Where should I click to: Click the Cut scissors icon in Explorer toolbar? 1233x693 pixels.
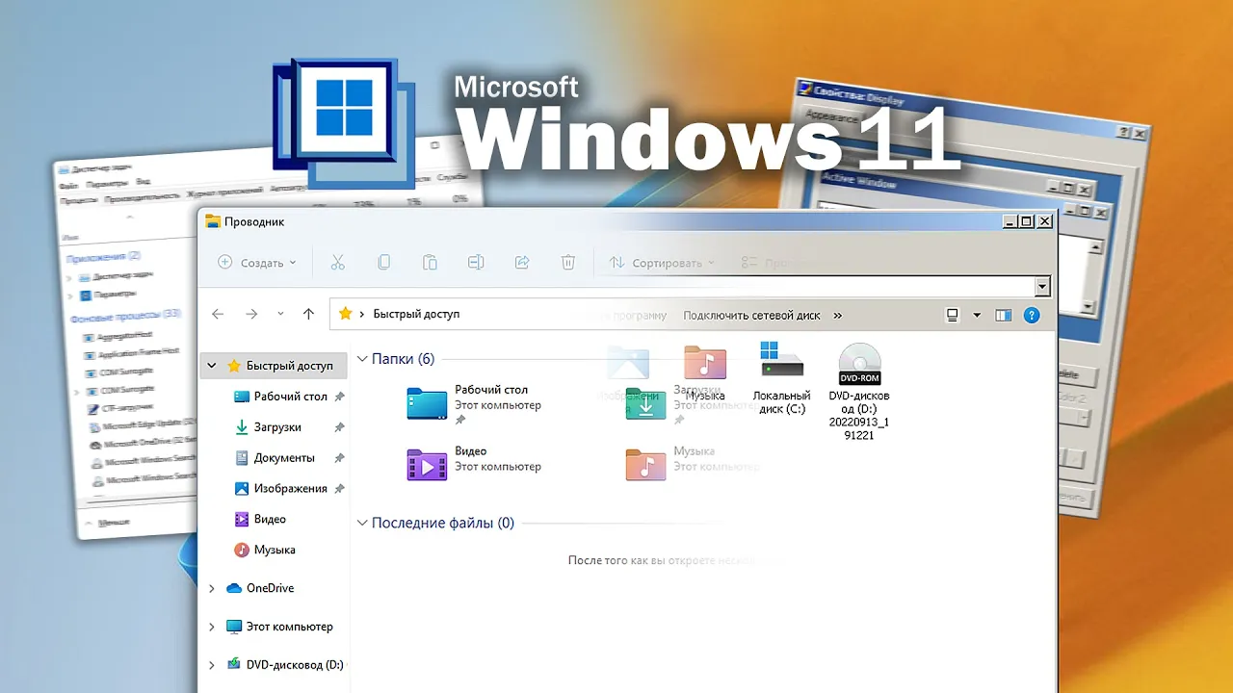[x=337, y=262]
